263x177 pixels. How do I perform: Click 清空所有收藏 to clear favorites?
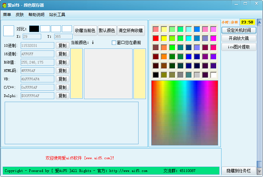pos(131,30)
